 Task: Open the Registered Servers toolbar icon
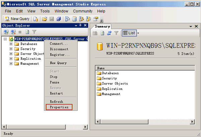(67, 19)
